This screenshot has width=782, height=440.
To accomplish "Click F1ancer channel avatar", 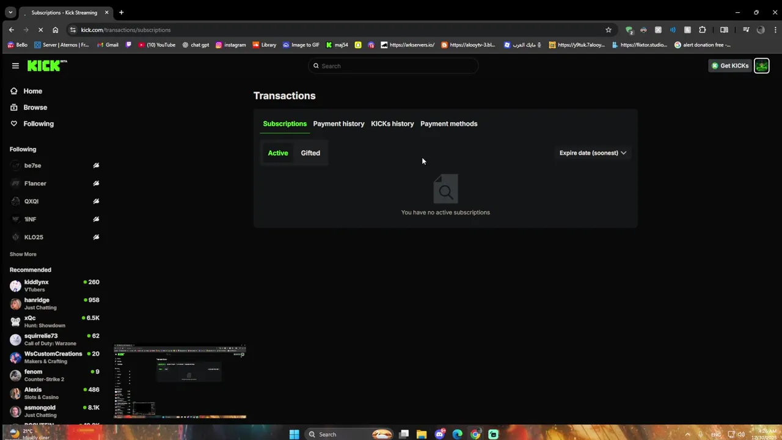I will pos(15,183).
